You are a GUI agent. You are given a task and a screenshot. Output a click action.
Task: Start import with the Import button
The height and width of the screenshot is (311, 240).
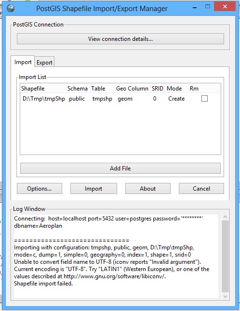[x=93, y=188]
